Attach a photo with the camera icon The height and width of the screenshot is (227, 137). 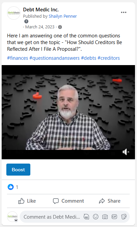[x=105, y=217]
